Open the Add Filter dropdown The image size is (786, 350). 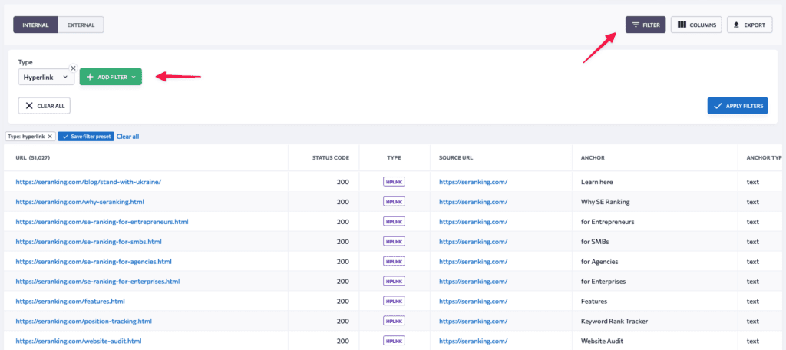point(111,78)
